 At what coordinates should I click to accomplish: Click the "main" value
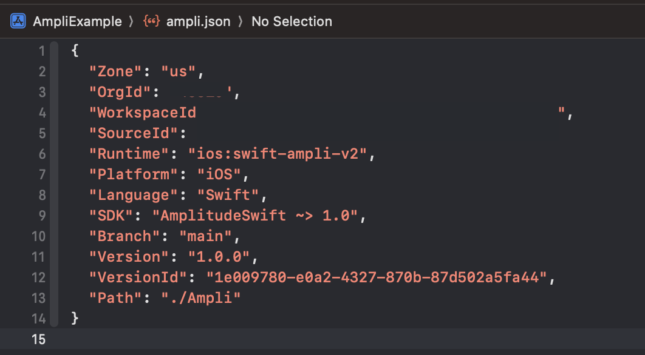coord(206,236)
